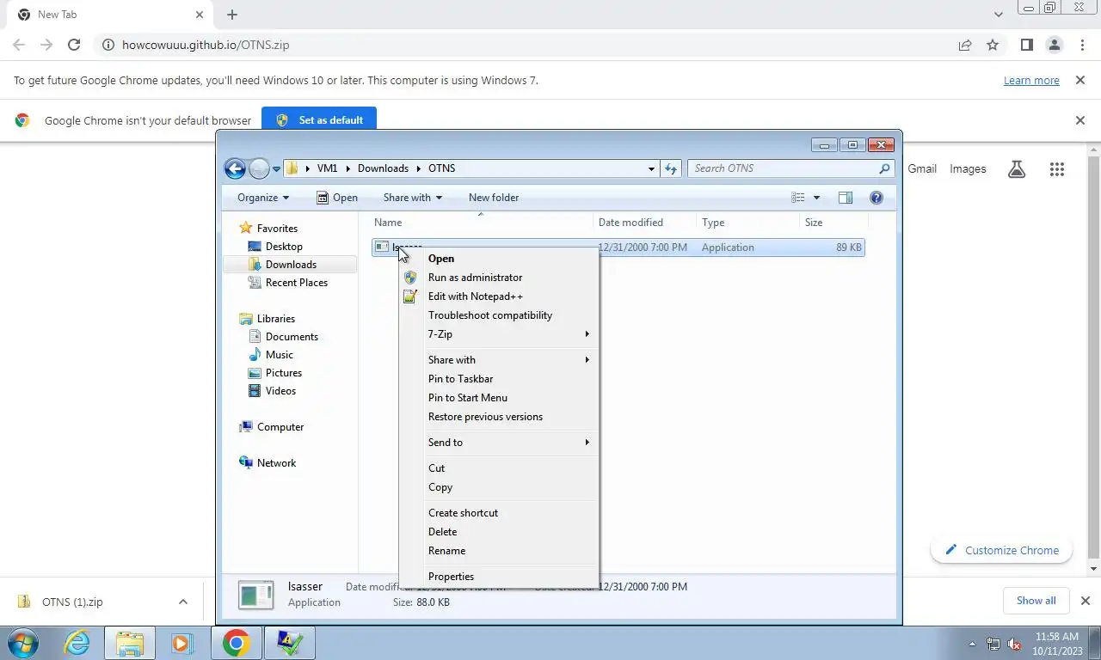Open Chrome three-dot menu
The height and width of the screenshot is (660, 1101).
(1082, 45)
